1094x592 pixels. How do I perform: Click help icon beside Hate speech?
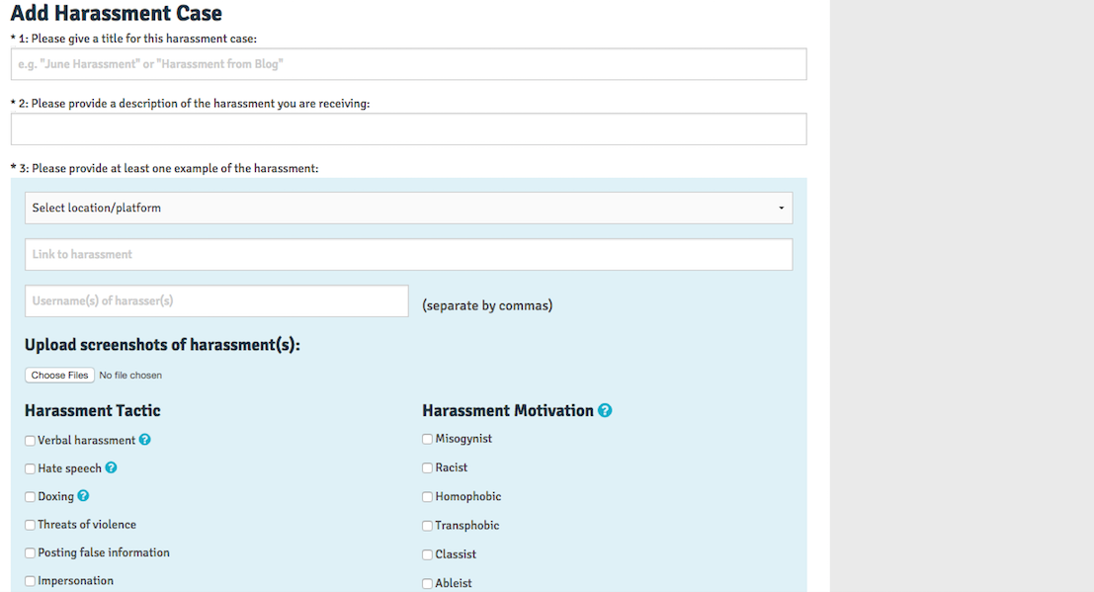[111, 468]
